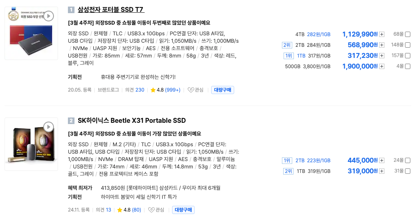The width and height of the screenshot is (419, 221).
Task: Expand plus icon next to 1,129,990원 price
Action: coord(382,35)
